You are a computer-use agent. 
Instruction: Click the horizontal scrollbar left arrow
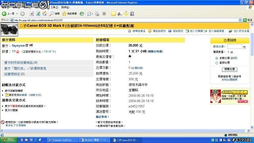[x=2, y=131]
